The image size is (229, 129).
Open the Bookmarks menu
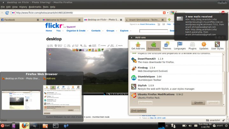point(35,7)
